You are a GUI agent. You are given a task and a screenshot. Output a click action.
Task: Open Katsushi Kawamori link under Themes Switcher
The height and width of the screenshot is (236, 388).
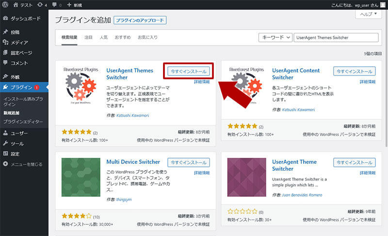pyautogui.click(x=132, y=115)
